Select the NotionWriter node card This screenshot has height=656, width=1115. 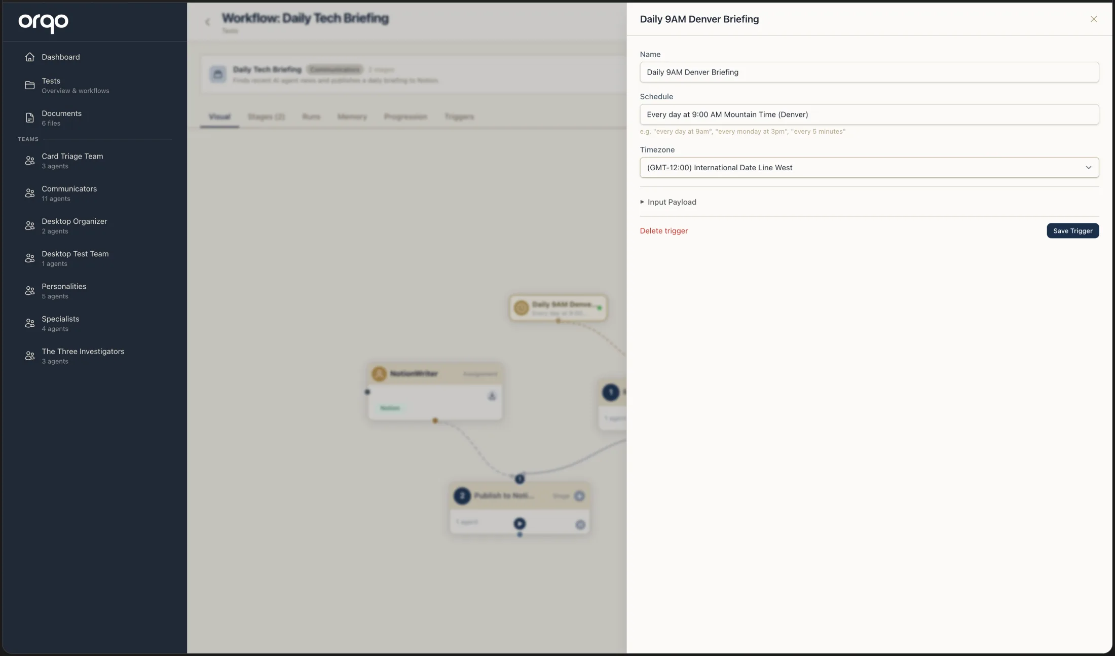click(x=435, y=392)
